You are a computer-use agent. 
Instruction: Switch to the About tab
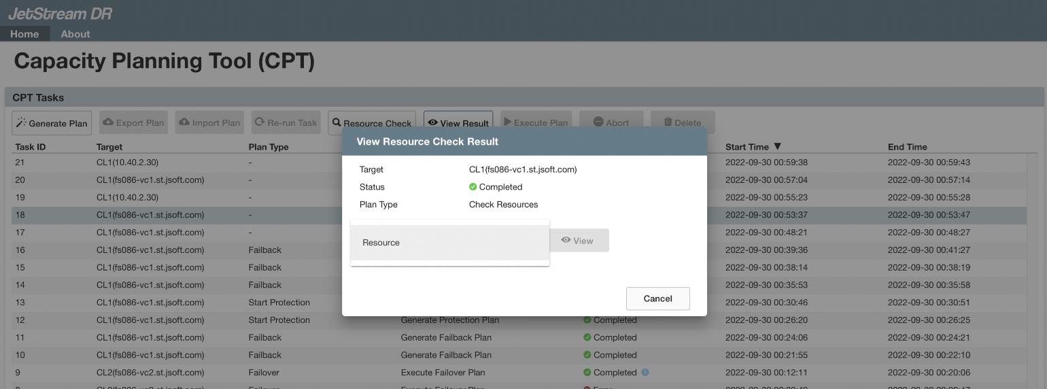[x=75, y=34]
